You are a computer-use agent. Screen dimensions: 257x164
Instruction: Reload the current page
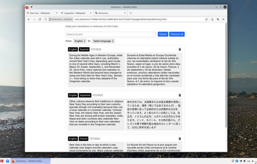40,19
